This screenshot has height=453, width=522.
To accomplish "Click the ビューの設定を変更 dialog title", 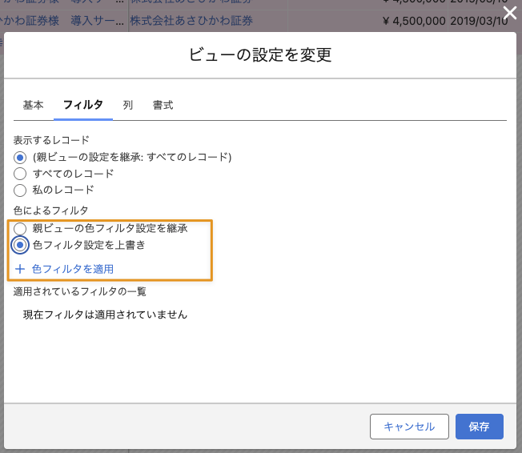I will (260, 54).
